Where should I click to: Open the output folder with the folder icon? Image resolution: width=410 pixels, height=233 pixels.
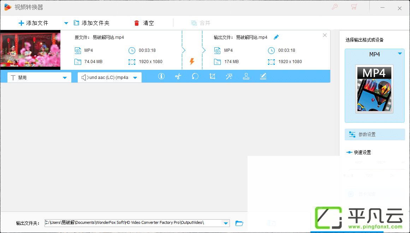(x=239, y=223)
